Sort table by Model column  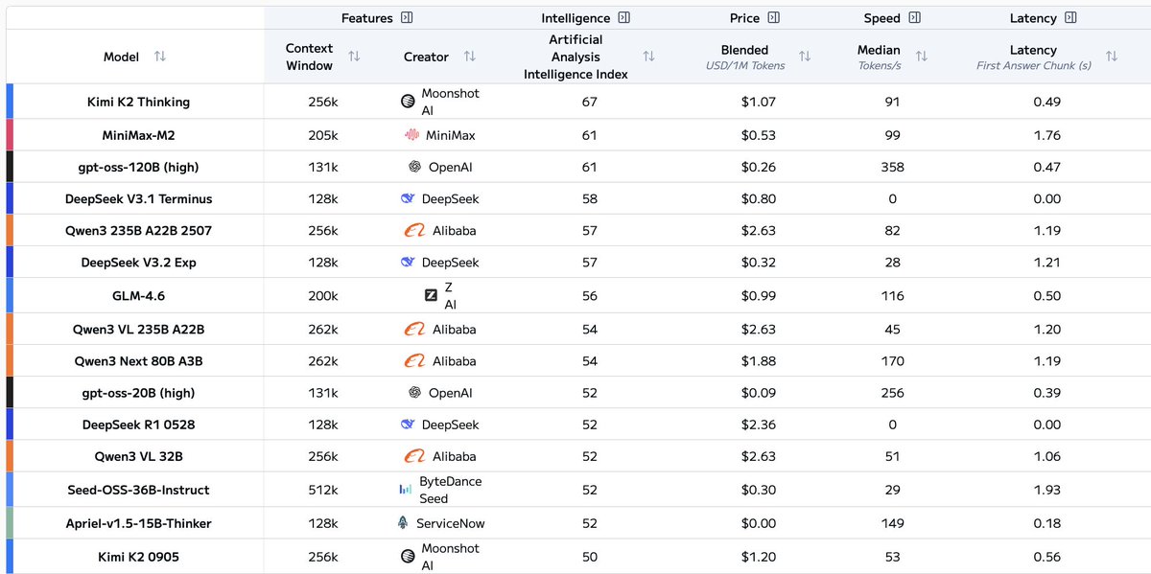(x=160, y=57)
